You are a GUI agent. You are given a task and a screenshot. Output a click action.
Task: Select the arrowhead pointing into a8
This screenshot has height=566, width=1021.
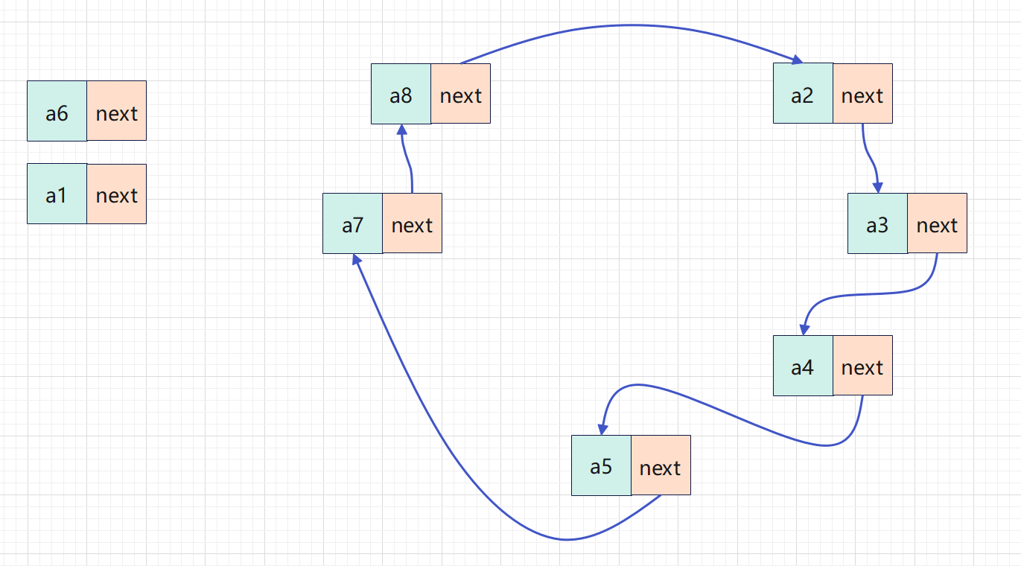402,128
